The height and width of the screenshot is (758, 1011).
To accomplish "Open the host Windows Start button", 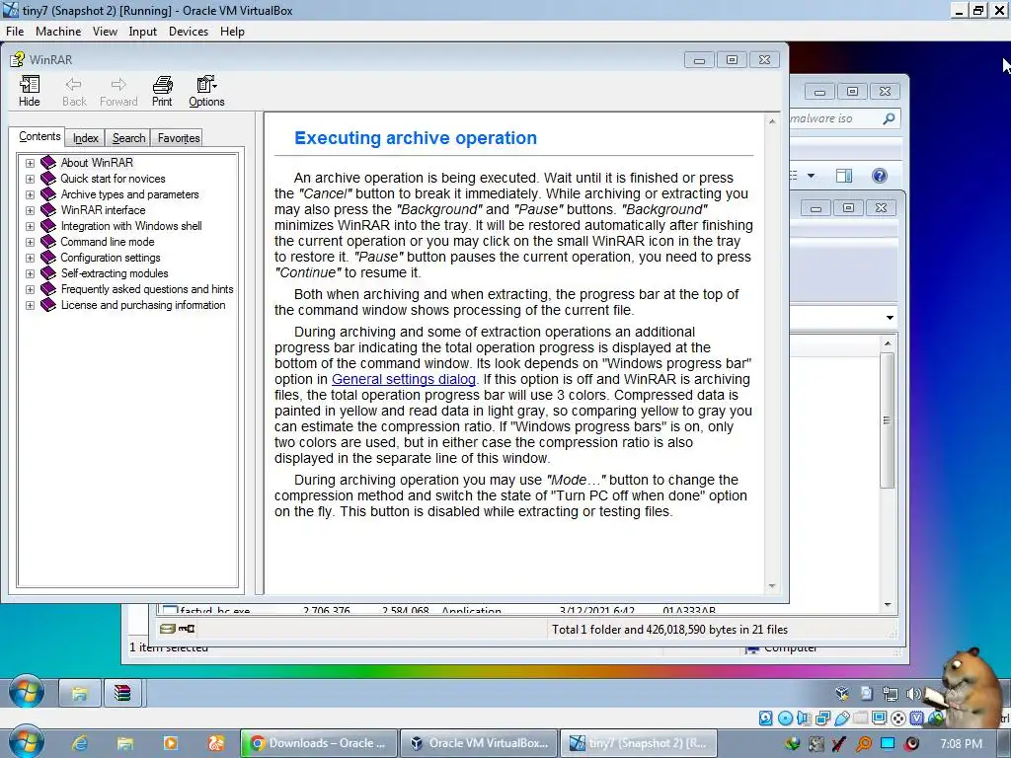I will 27,742.
